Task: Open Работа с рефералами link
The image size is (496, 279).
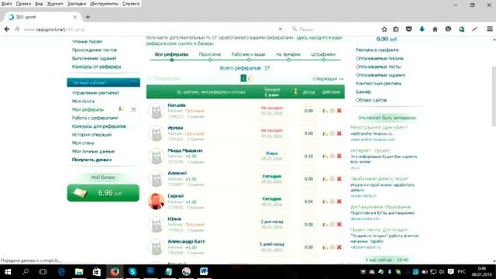Action: click(x=95, y=118)
